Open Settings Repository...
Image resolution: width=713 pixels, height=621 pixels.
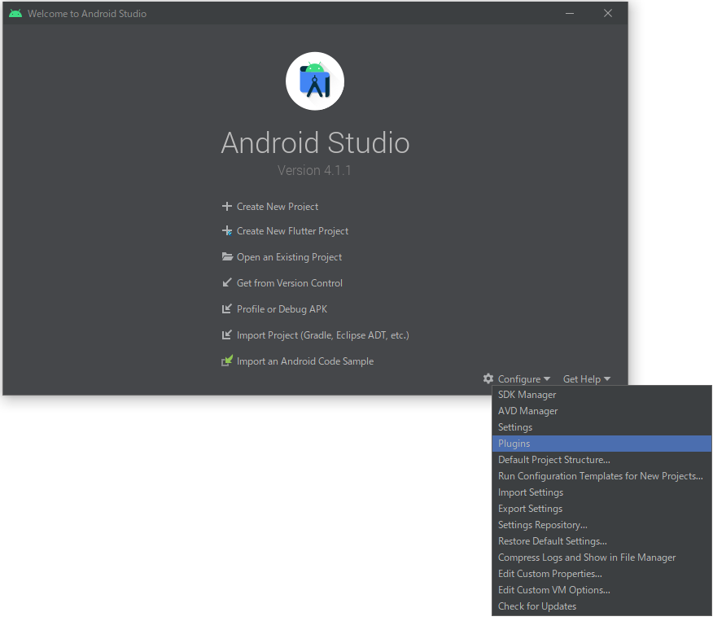(x=601, y=525)
